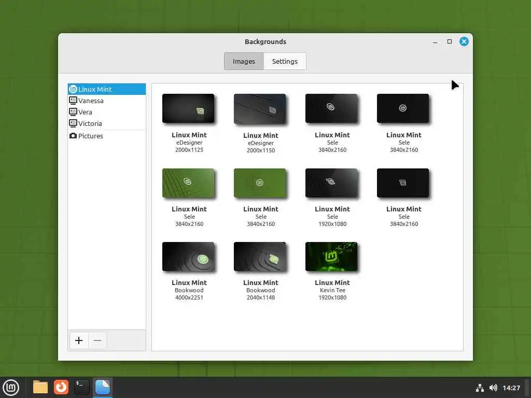
Task: Select Linux Mint in the sidebar
Action: (x=107, y=89)
